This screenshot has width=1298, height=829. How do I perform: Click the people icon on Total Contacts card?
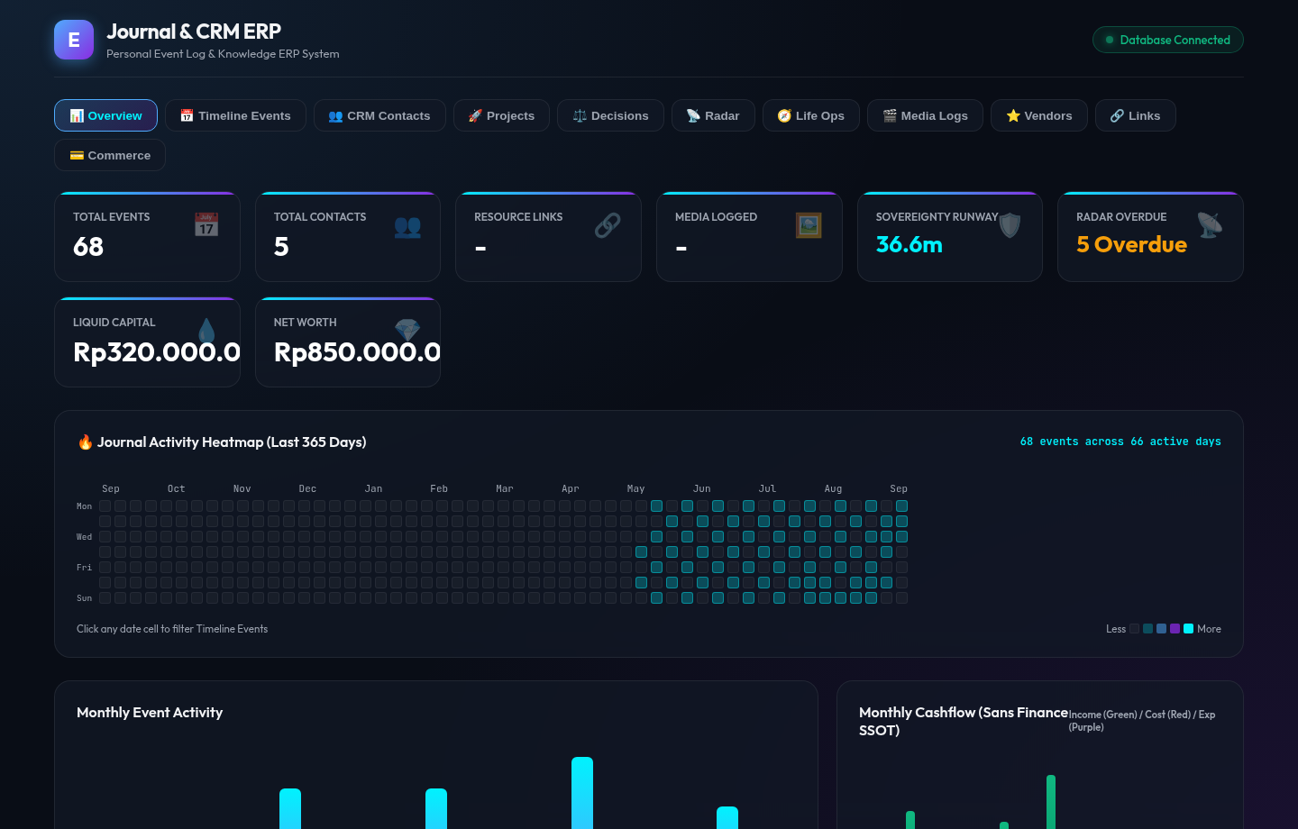point(407,226)
